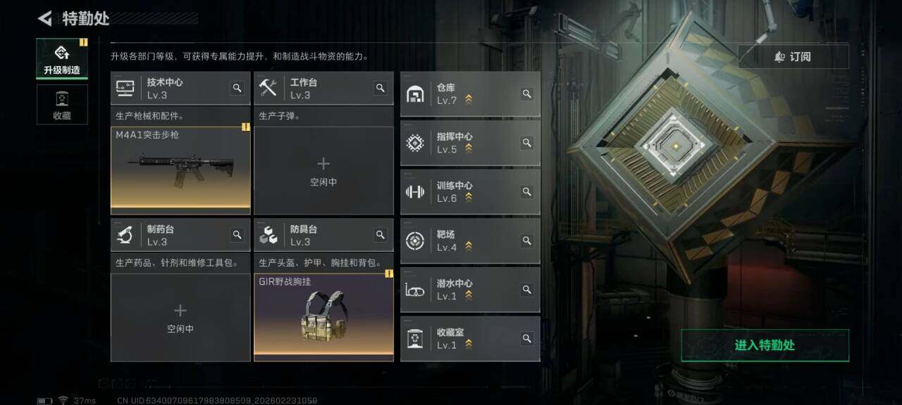This screenshot has width=902, height=405.
Task: Click upgrade chevrons next to 指挥中心 Lv.5
Action: 469,149
